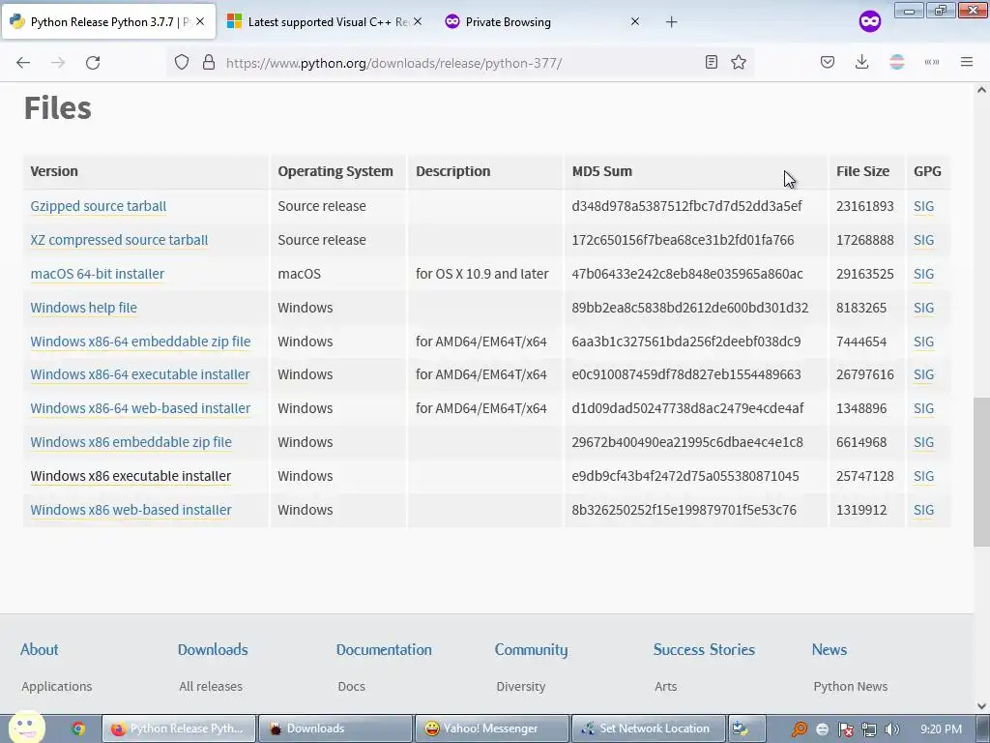The height and width of the screenshot is (743, 990).
Task: Open SIG for Windows help file
Action: [x=923, y=308]
